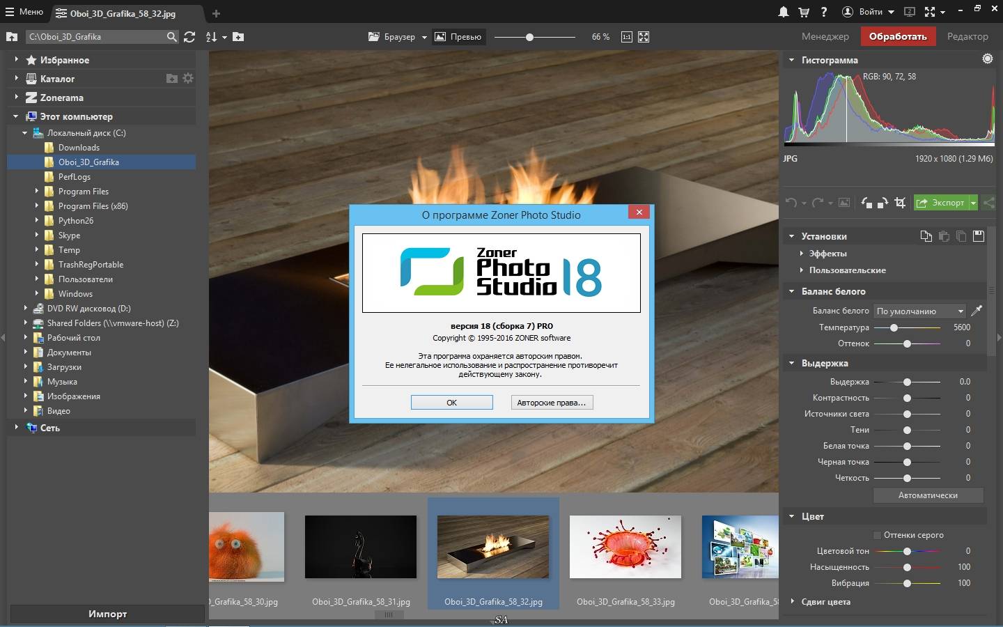1003x627 pixels.
Task: Open catalog settings gear icon
Action: tap(188, 79)
